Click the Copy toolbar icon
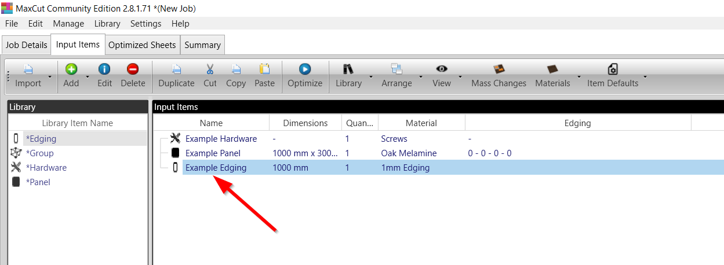724x265 pixels. click(236, 69)
